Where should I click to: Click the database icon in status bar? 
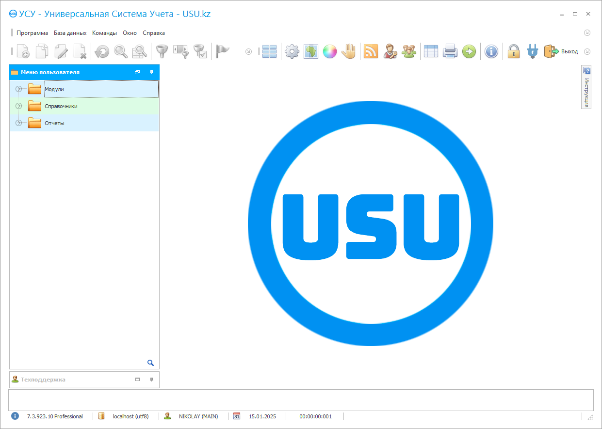(x=101, y=416)
